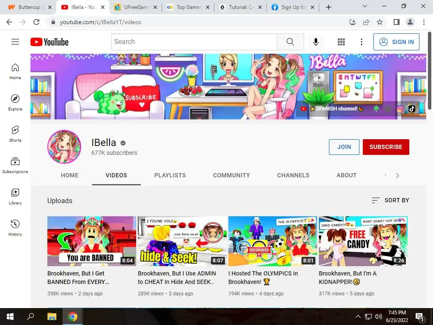Image resolution: width=433 pixels, height=325 pixels.
Task: Open History in the sidebar
Action: 15,228
